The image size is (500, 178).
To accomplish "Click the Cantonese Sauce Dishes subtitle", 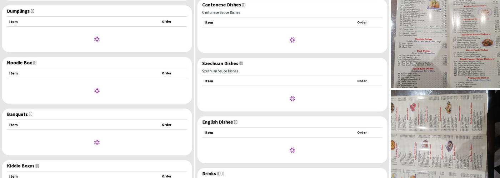I will click(221, 12).
